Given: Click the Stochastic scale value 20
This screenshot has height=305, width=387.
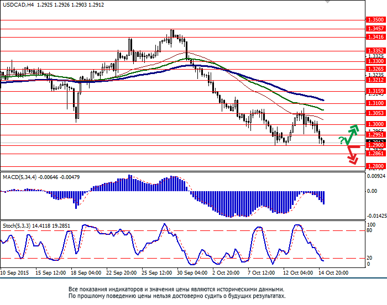Looking at the screenshot, I should pyautogui.click(x=369, y=258).
